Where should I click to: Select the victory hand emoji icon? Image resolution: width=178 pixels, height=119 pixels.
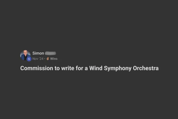click(48, 59)
